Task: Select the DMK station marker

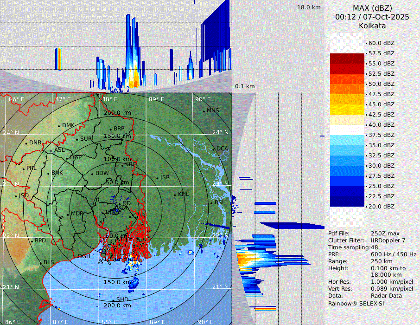Action: click(59, 126)
